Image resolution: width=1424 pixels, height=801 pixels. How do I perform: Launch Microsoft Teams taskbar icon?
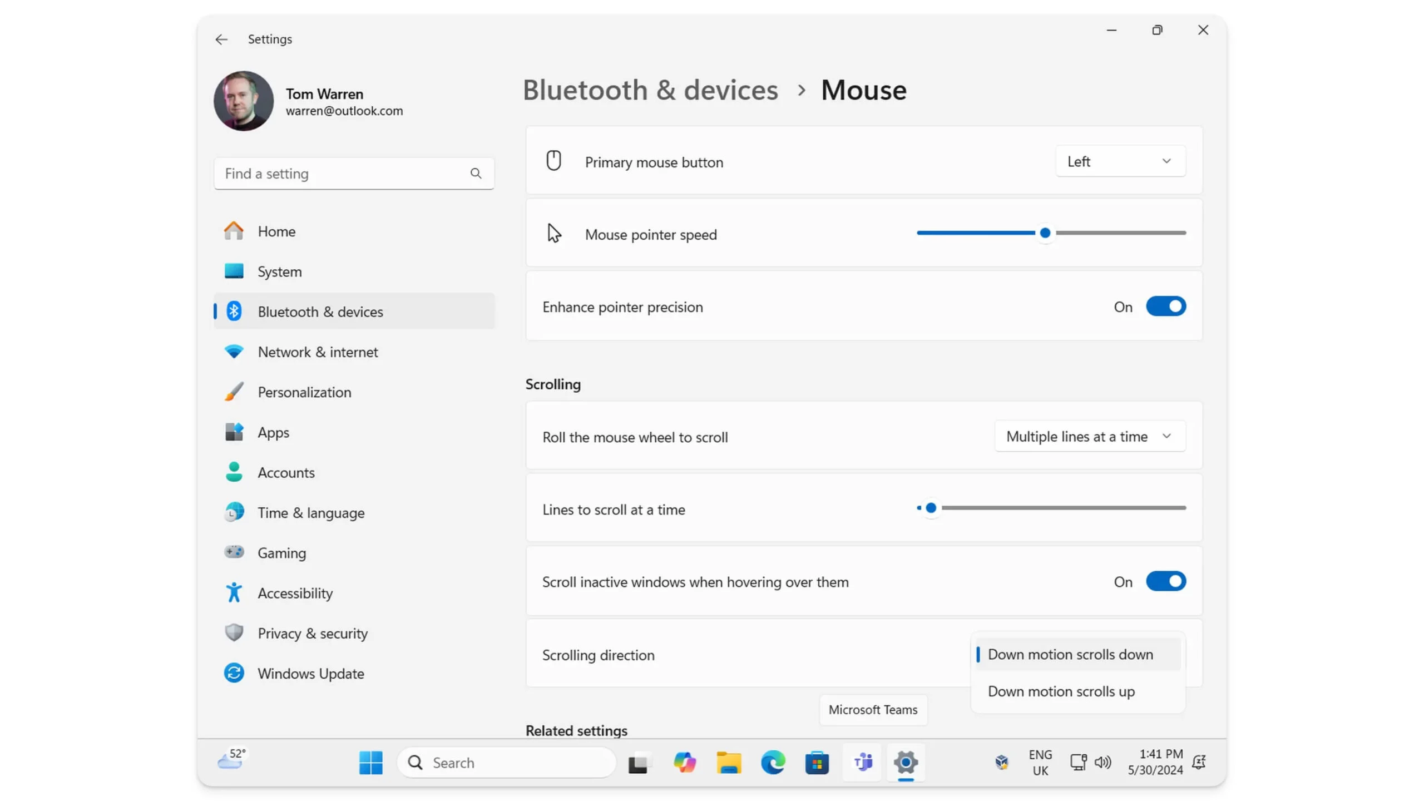pyautogui.click(x=862, y=763)
